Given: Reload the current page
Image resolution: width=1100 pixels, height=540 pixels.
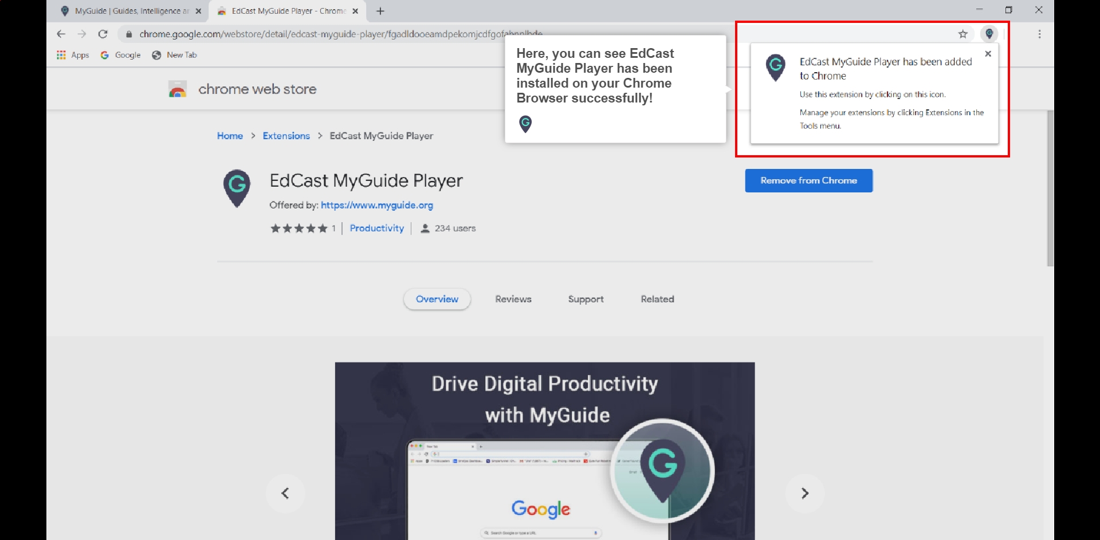Looking at the screenshot, I should tap(103, 34).
